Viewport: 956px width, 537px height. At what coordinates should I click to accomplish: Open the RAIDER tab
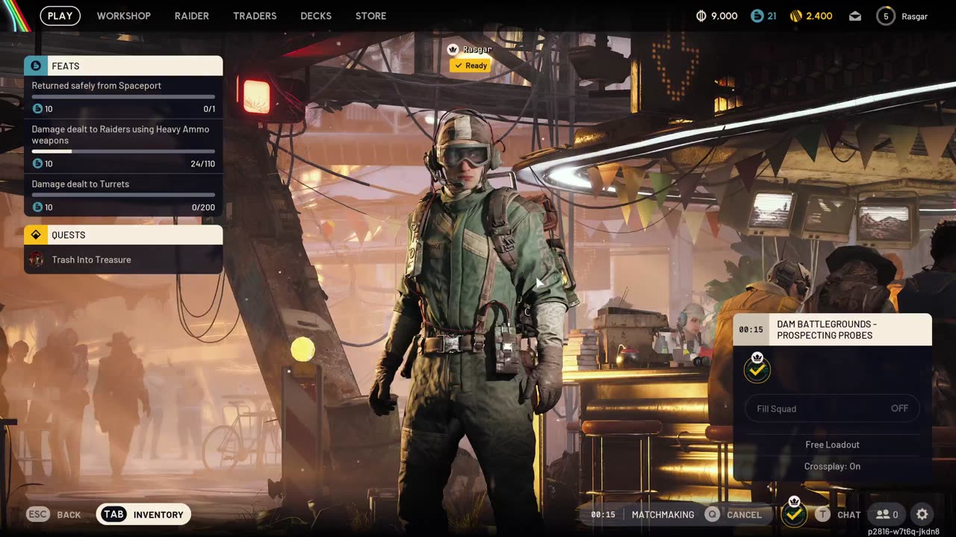192,16
